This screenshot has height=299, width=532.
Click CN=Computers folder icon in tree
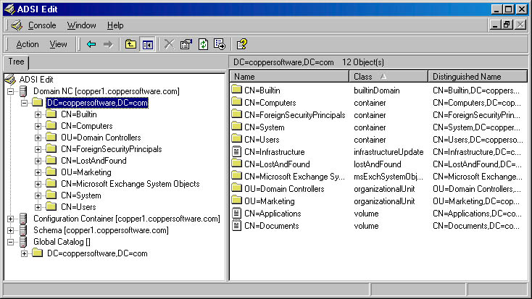point(51,126)
